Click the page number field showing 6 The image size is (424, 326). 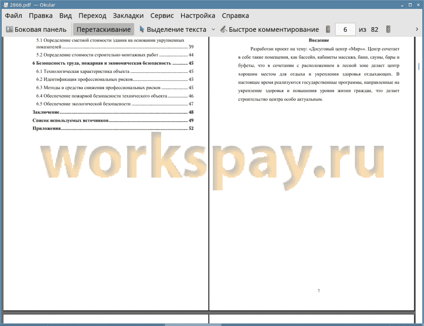[x=345, y=30]
